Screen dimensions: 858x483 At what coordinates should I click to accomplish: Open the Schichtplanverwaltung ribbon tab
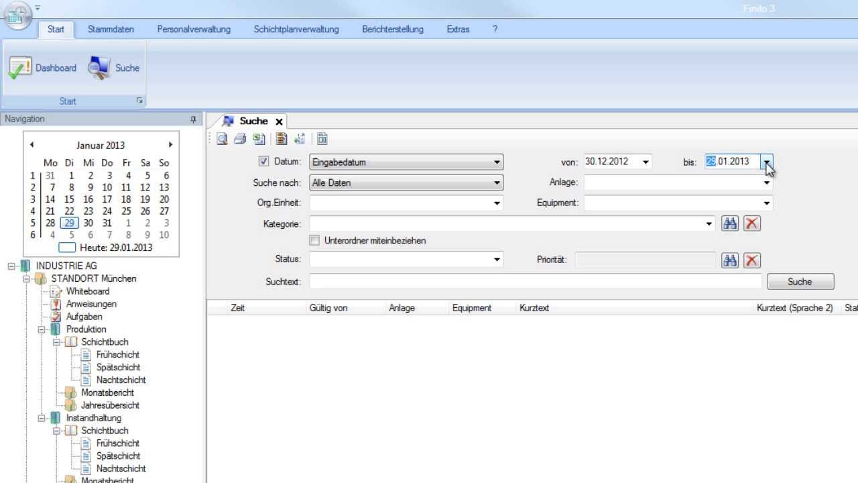[296, 30]
